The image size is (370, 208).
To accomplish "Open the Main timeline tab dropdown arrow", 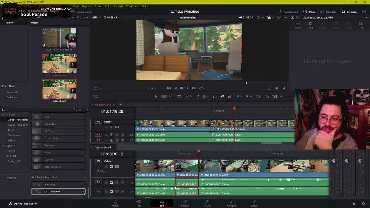I will click(114, 105).
